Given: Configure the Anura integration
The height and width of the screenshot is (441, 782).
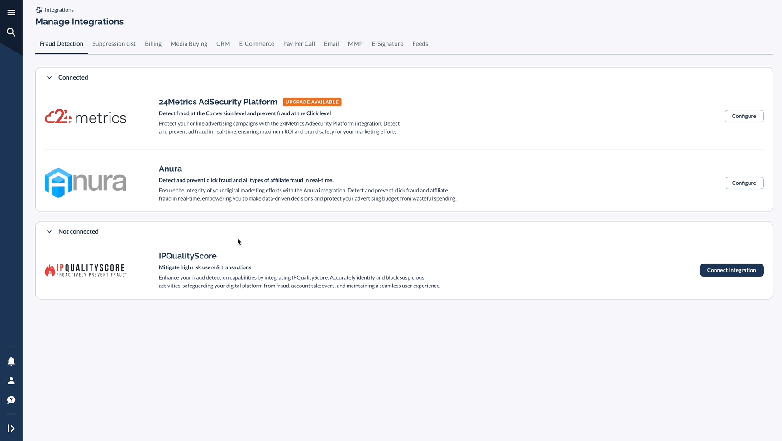Looking at the screenshot, I should coord(744,183).
